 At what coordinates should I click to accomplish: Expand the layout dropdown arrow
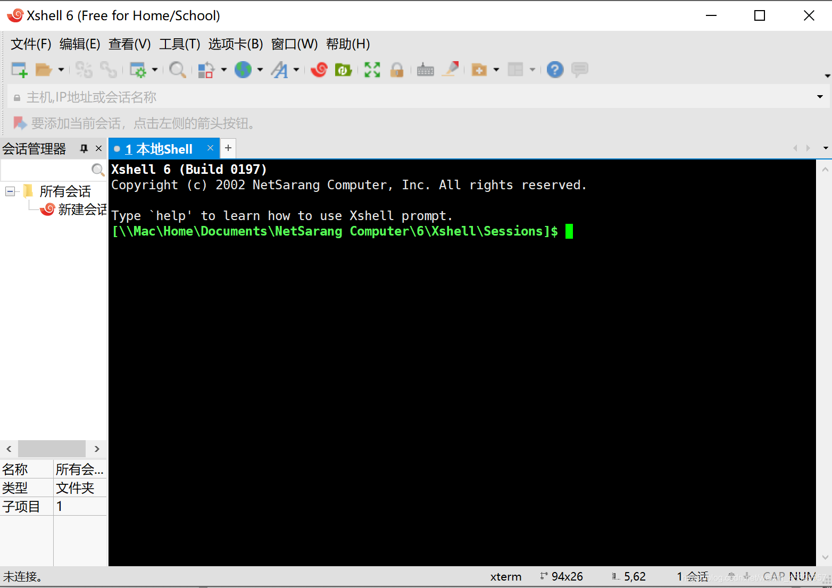click(533, 70)
